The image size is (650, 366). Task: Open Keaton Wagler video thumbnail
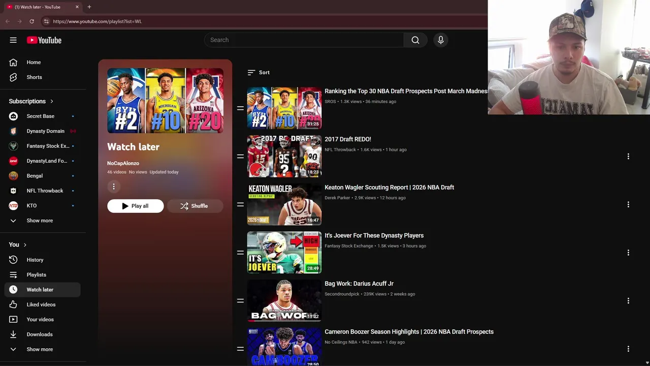coord(284,204)
